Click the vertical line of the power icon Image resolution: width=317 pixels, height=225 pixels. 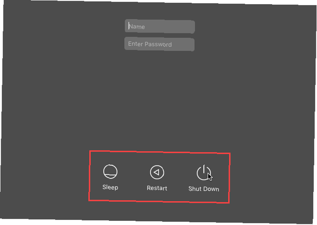204,169
